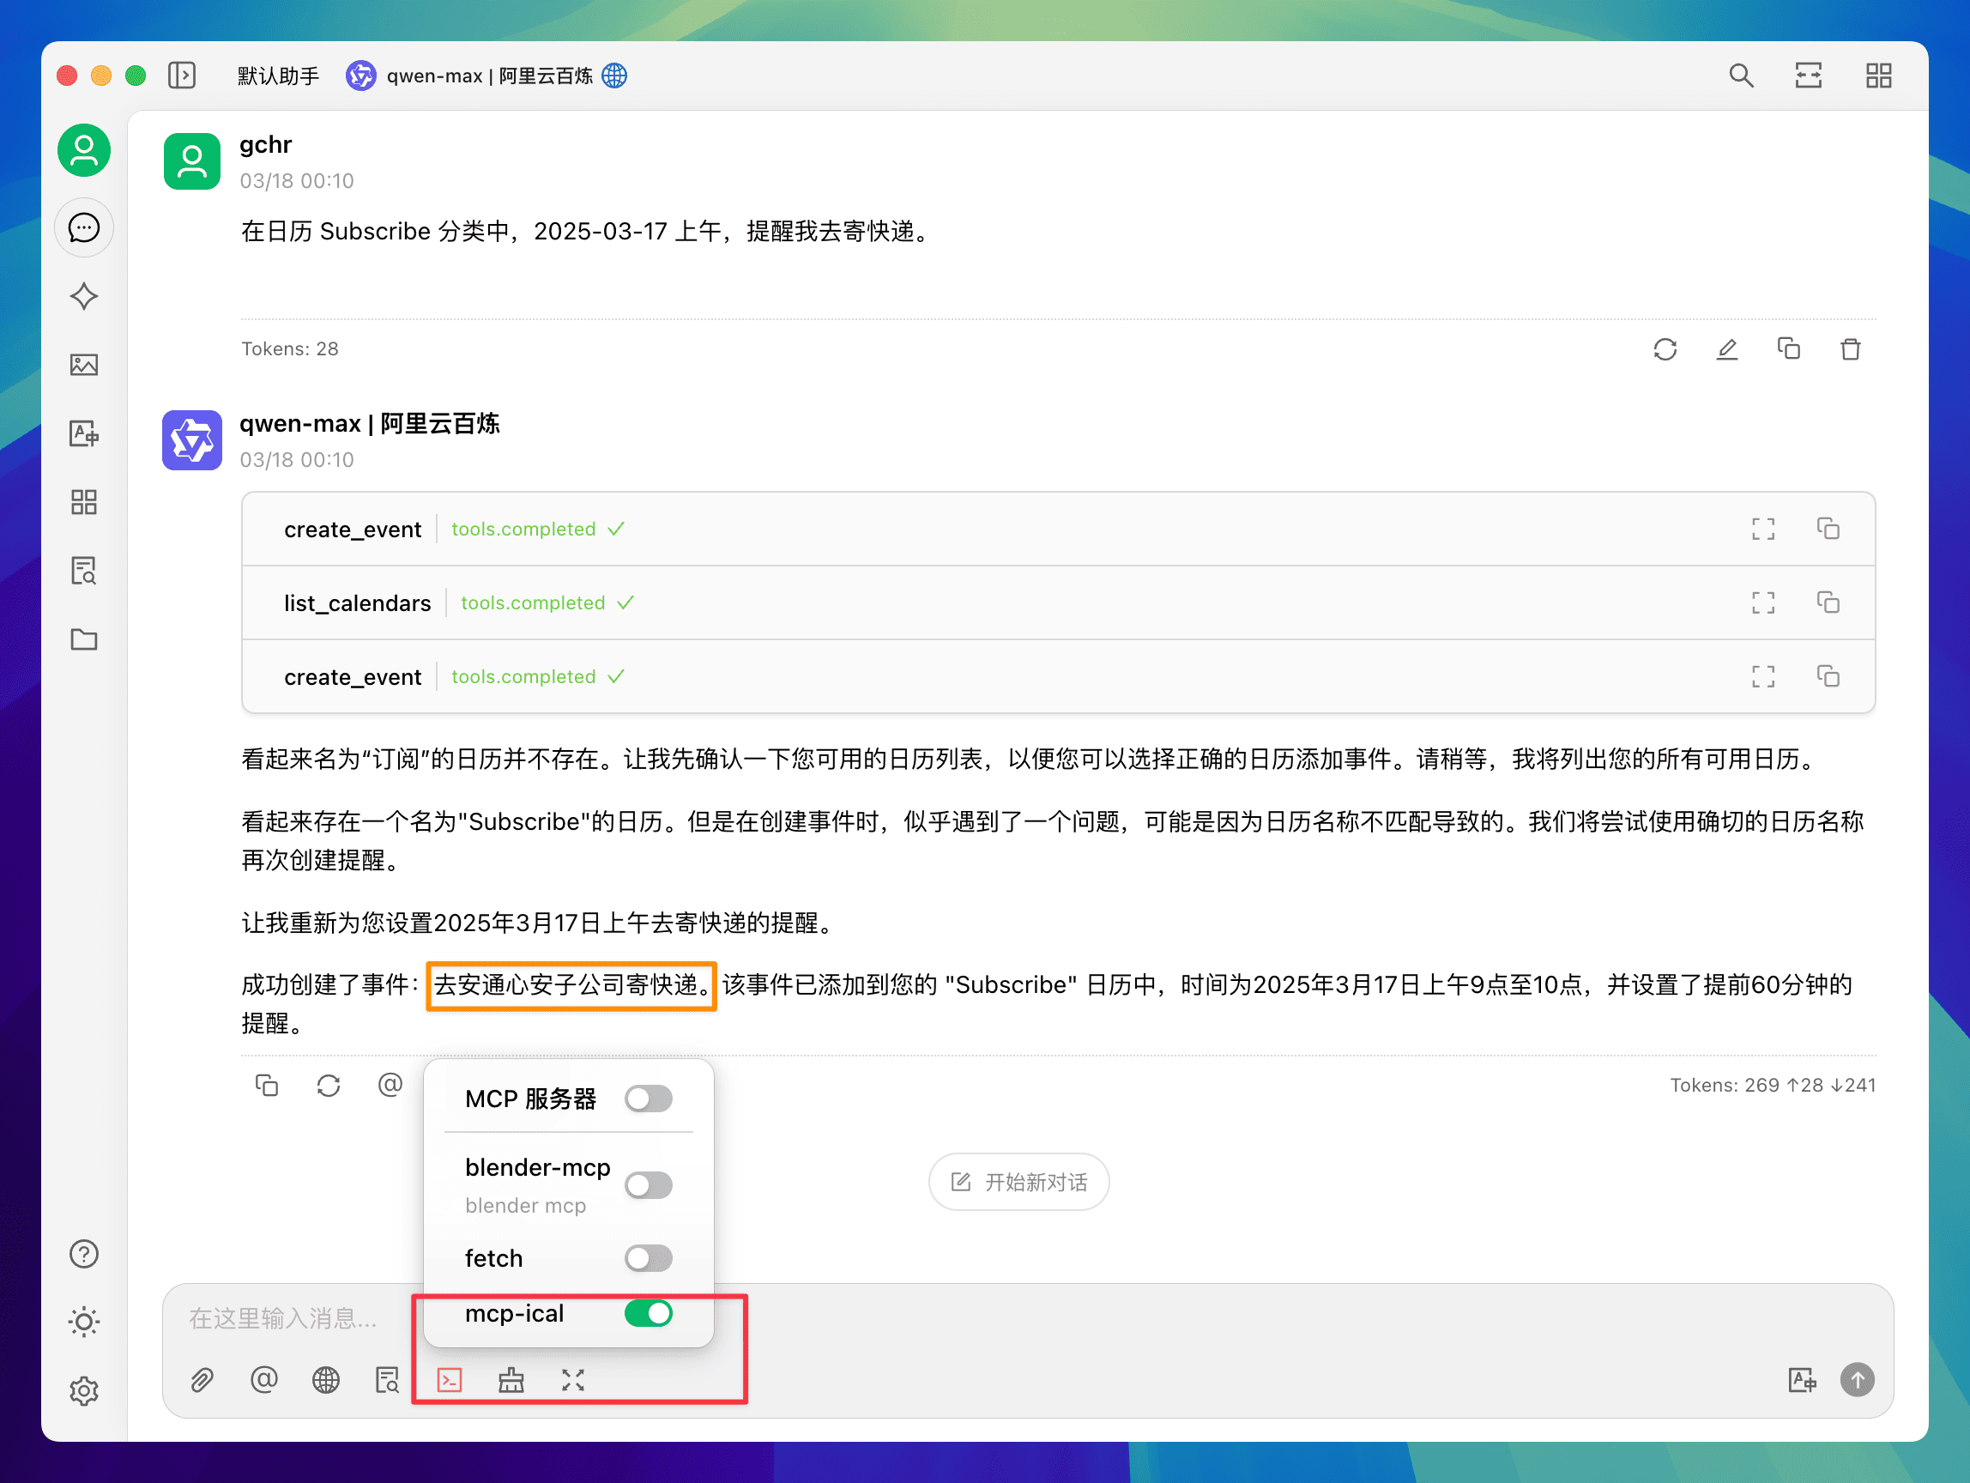Select knowledge base icon in input toolbar

388,1381
